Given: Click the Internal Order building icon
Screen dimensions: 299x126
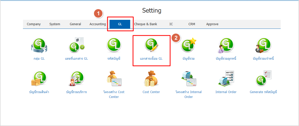Looking at the screenshot, I should point(226,78).
